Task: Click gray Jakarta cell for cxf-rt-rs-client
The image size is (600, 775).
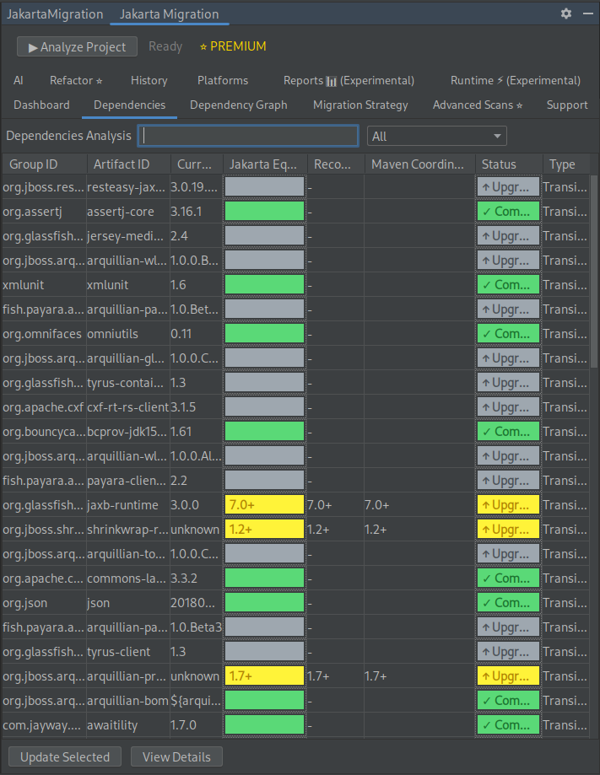Action: click(x=265, y=407)
